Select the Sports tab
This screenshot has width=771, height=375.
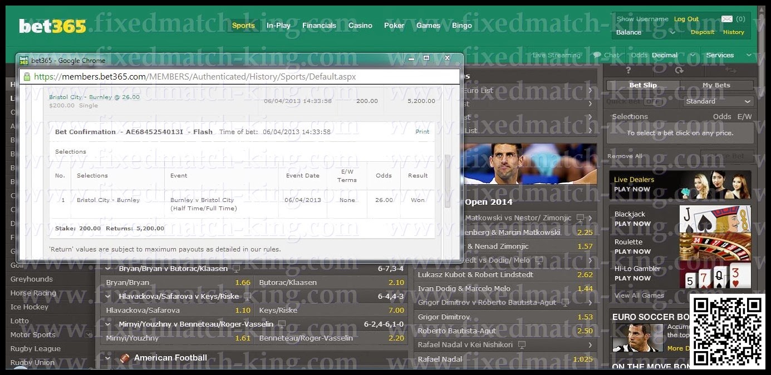pos(243,26)
